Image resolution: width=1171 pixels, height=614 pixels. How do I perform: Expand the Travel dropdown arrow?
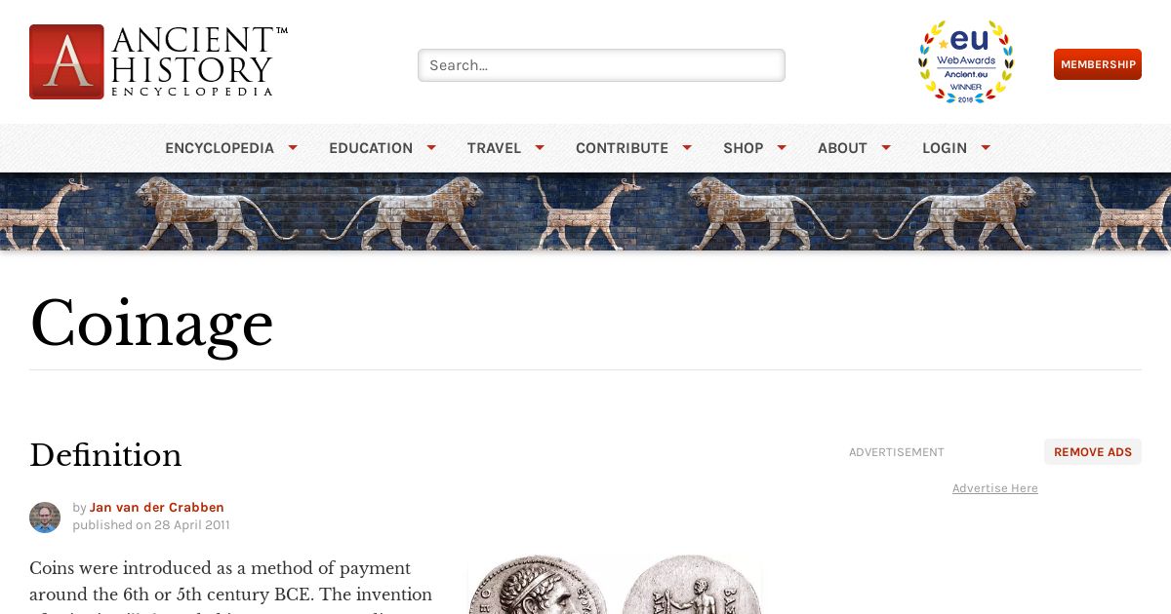point(540,148)
